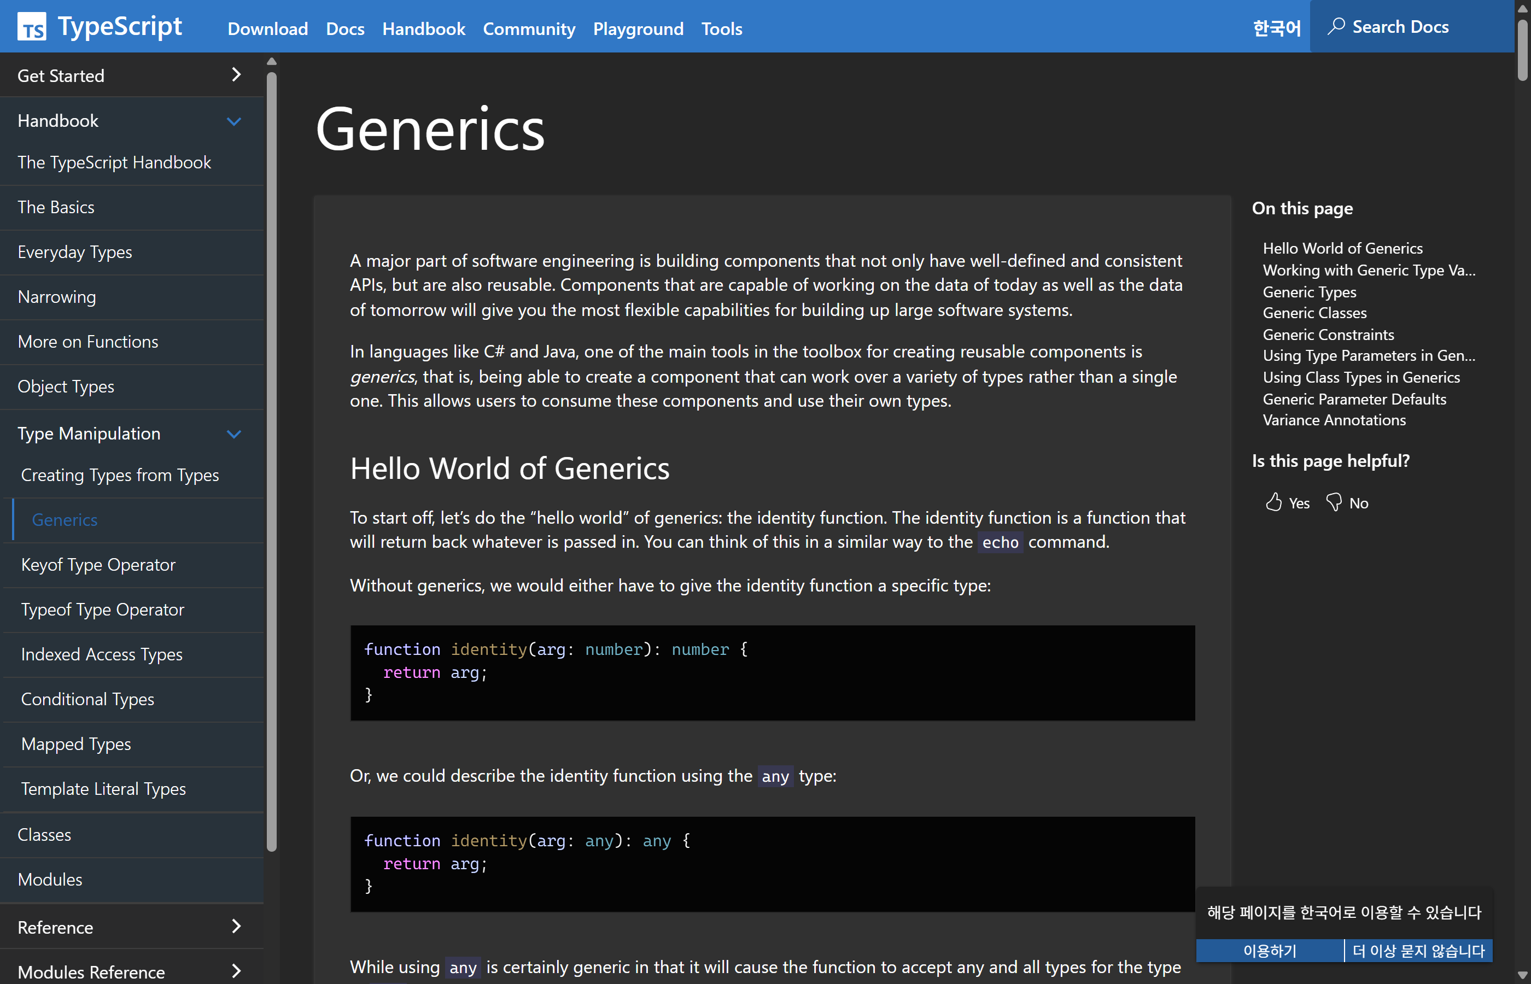Click the search magnifier icon
The width and height of the screenshot is (1531, 984).
point(1335,26)
